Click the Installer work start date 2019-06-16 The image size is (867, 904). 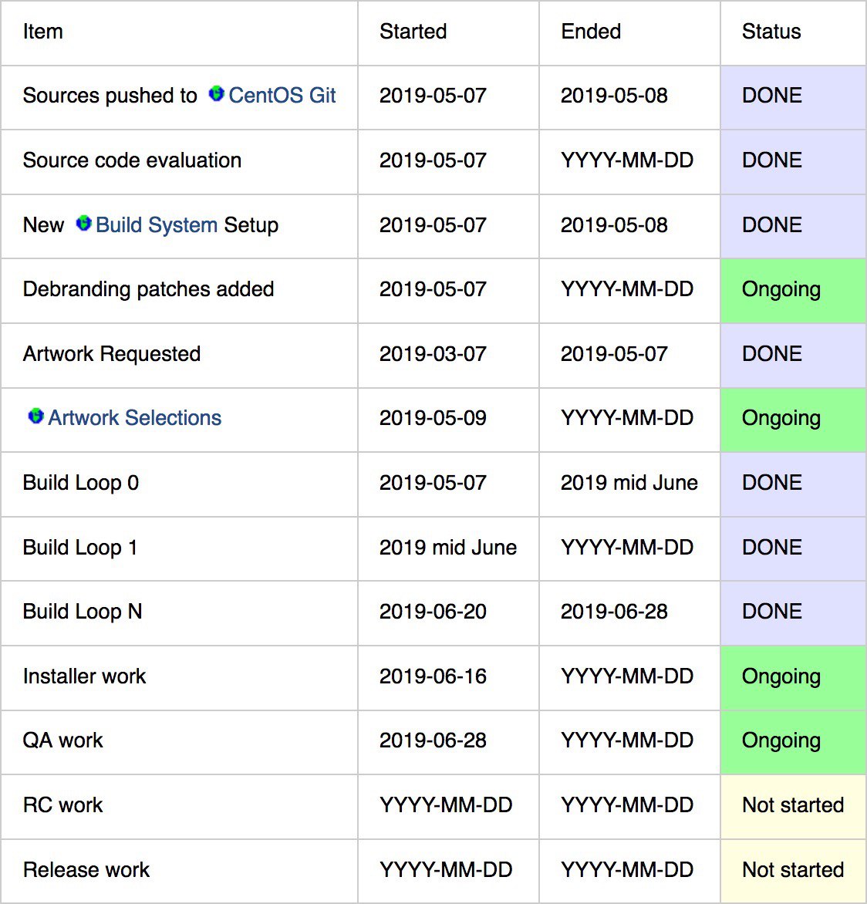(x=433, y=676)
